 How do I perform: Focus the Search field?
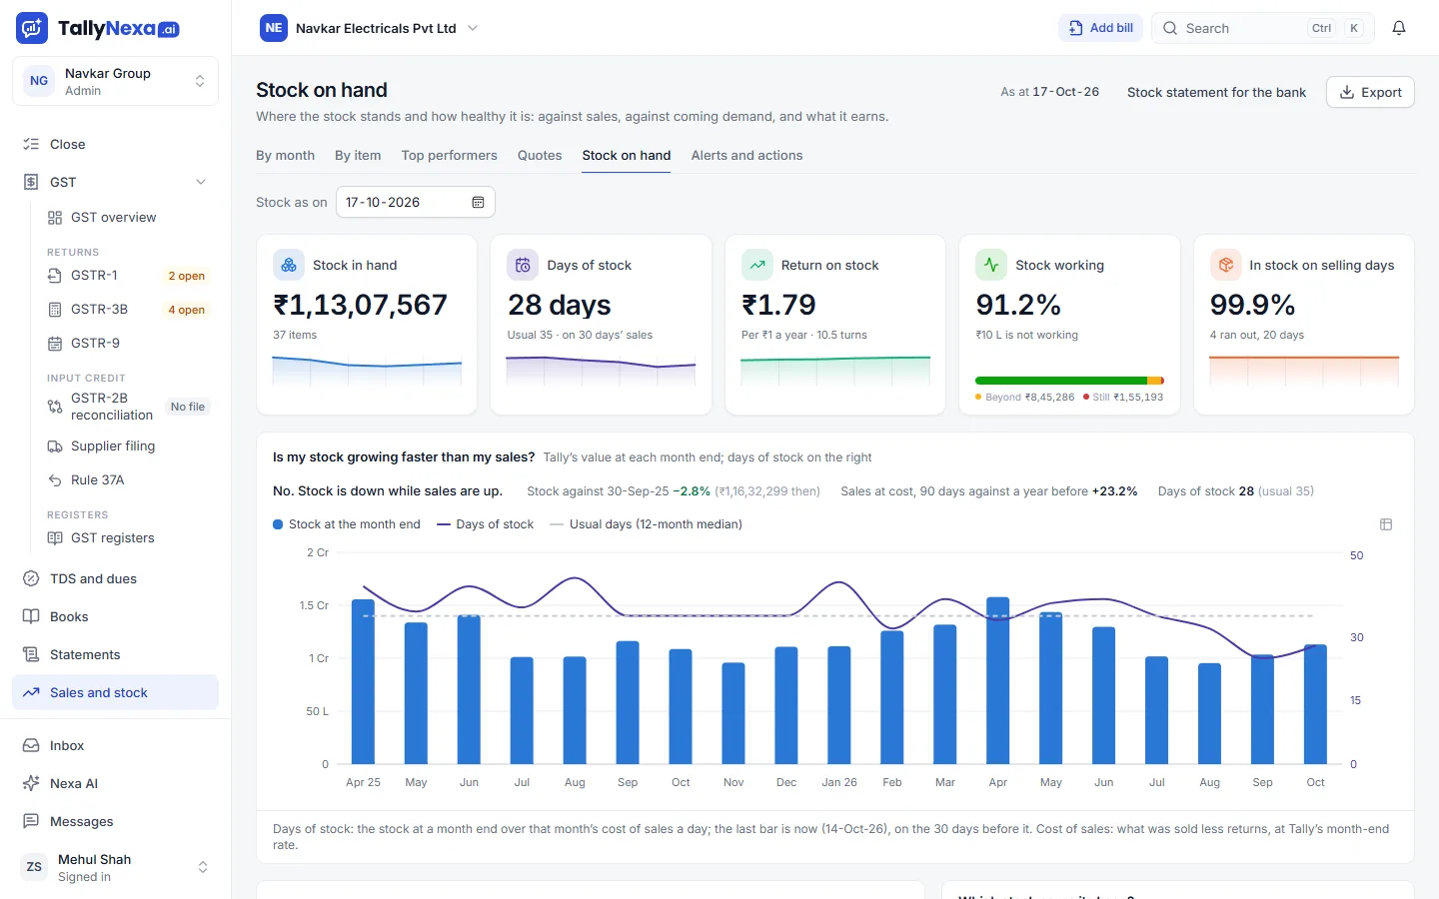1262,28
